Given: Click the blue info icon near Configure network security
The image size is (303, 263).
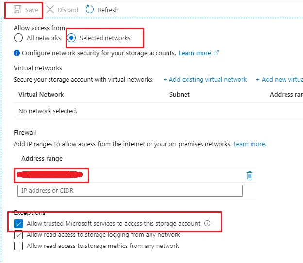Looking at the screenshot, I should 17,53.
